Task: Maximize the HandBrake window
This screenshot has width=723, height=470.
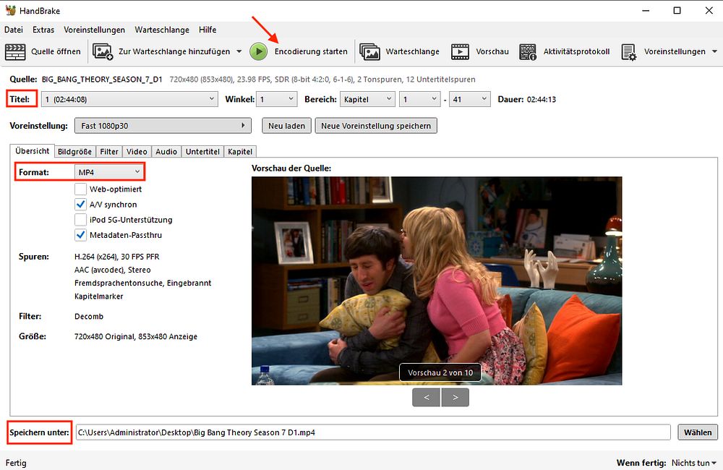Action: coord(677,10)
